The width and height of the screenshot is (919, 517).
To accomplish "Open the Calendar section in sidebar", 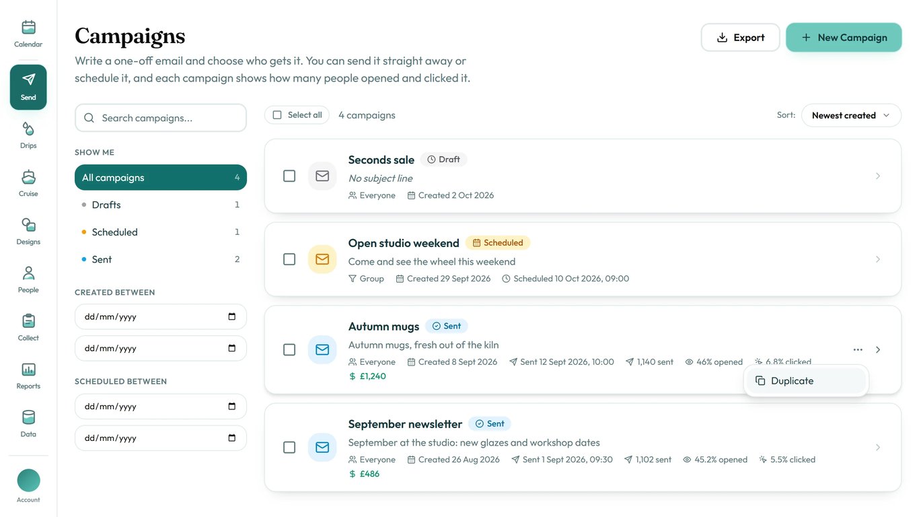I will click(x=28, y=34).
